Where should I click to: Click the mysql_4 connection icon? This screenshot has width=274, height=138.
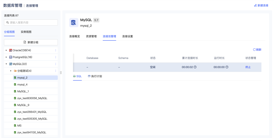coord(15,84)
